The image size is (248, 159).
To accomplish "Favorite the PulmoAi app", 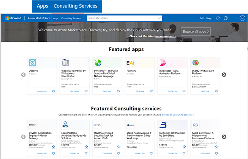I will tap(151, 91).
